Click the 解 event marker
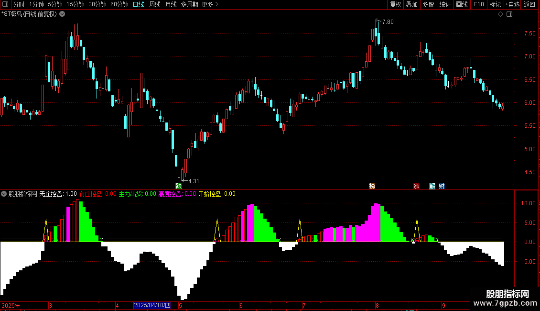 pos(432,186)
